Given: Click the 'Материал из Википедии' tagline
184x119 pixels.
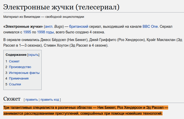Looking at the screenshot, I should 44,17.
